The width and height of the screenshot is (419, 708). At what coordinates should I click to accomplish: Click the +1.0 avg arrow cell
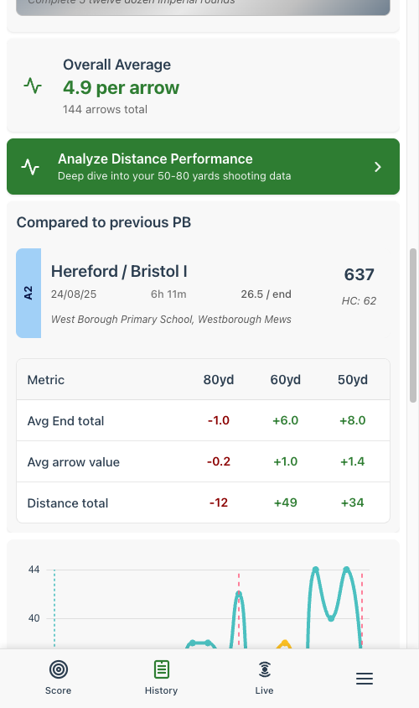286,461
